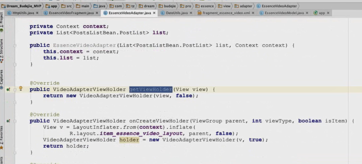362x164 pixels.
Task: Click the @Override annotation above getViewHolder
Action: (45, 83)
